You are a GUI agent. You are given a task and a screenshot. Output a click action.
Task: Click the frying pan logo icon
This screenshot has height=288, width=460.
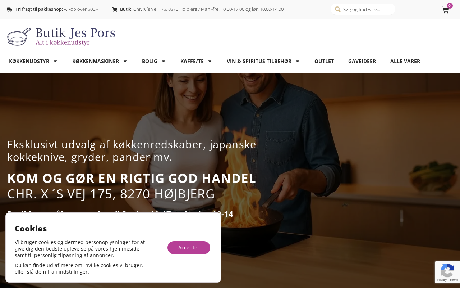(19, 37)
